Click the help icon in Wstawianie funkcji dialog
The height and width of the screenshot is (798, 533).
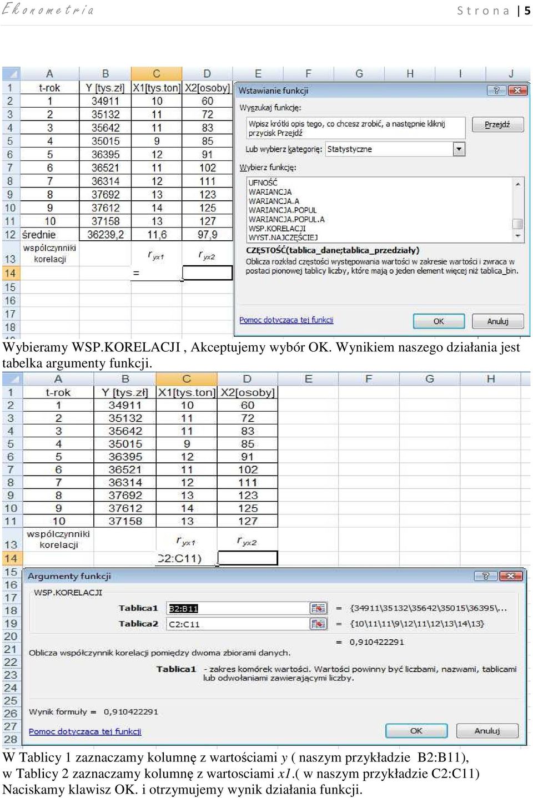click(x=496, y=90)
